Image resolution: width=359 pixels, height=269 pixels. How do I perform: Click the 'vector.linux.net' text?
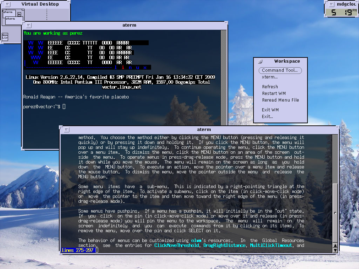point(122,87)
